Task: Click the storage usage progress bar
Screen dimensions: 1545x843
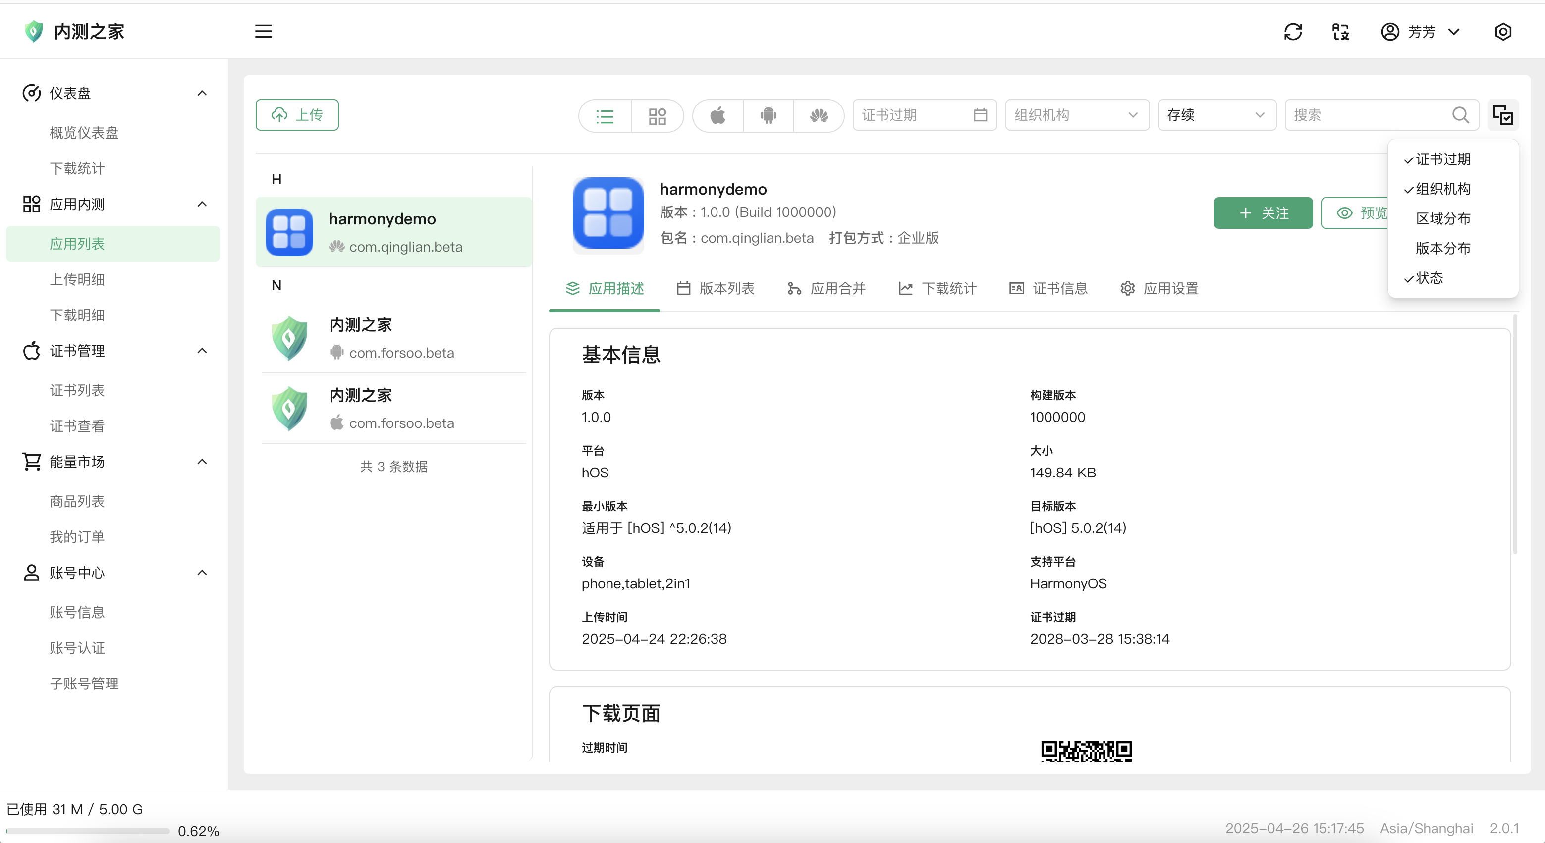Action: click(x=88, y=831)
